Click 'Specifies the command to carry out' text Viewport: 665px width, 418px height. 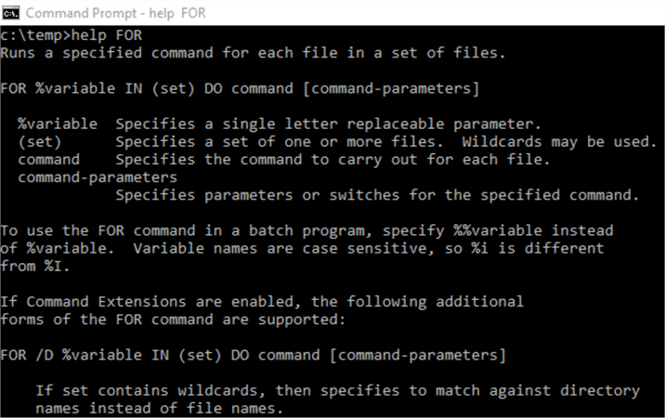coord(332,160)
